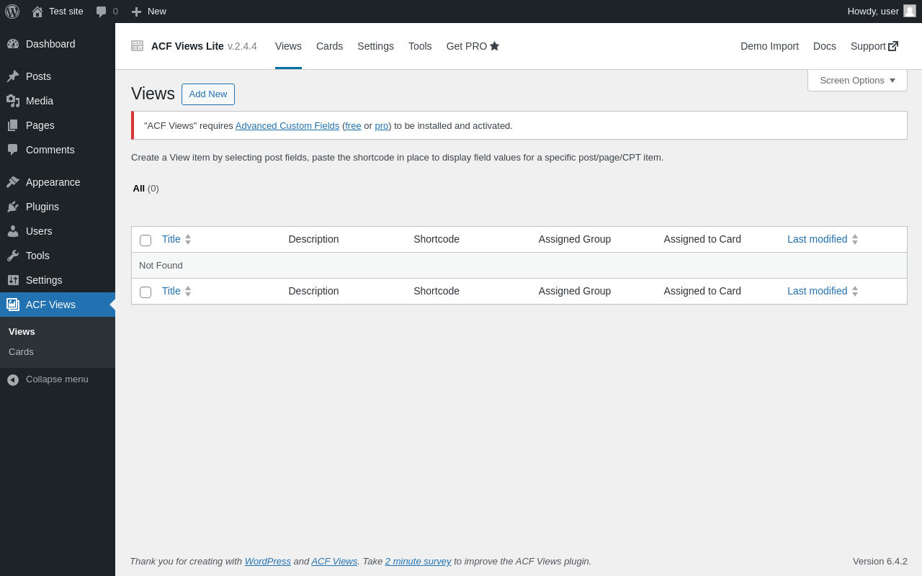This screenshot has width=922, height=576.
Task: Click Get PRO with star icon
Action: point(473,46)
